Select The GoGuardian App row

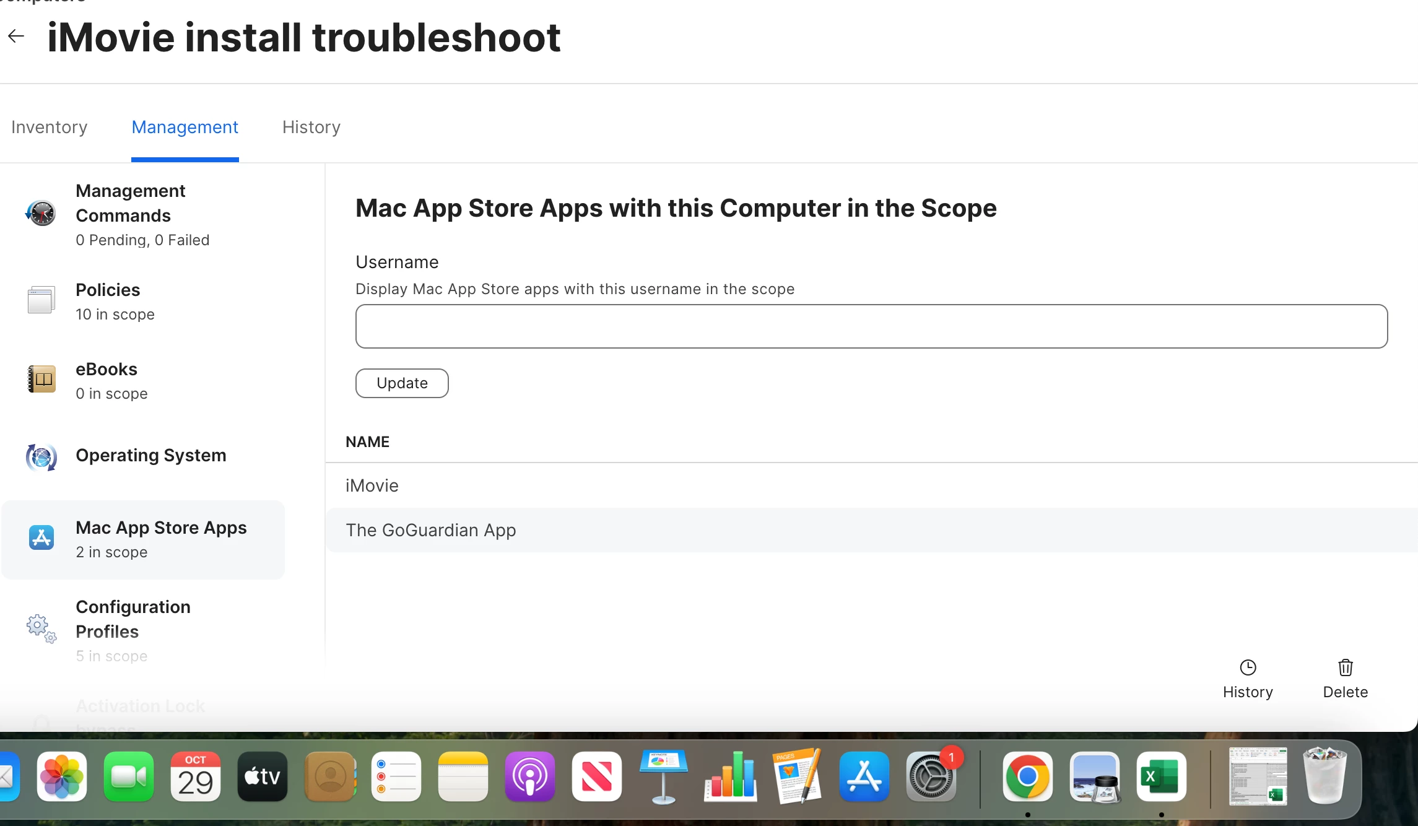click(x=871, y=530)
